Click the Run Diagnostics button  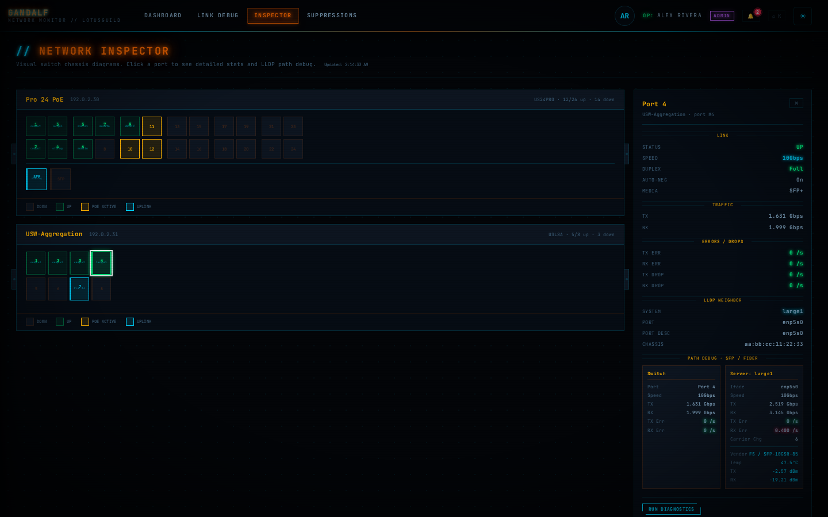[x=672, y=509]
